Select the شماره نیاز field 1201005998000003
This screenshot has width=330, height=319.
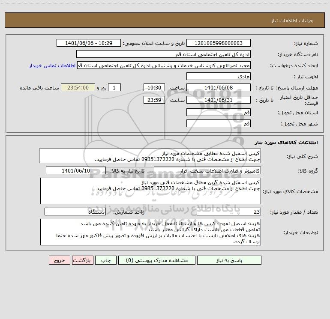coord(219,43)
